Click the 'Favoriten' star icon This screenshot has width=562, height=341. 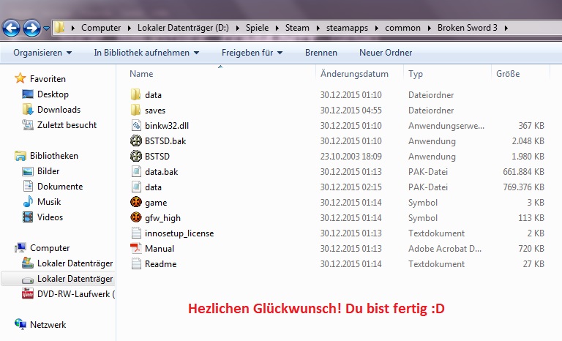(20, 78)
